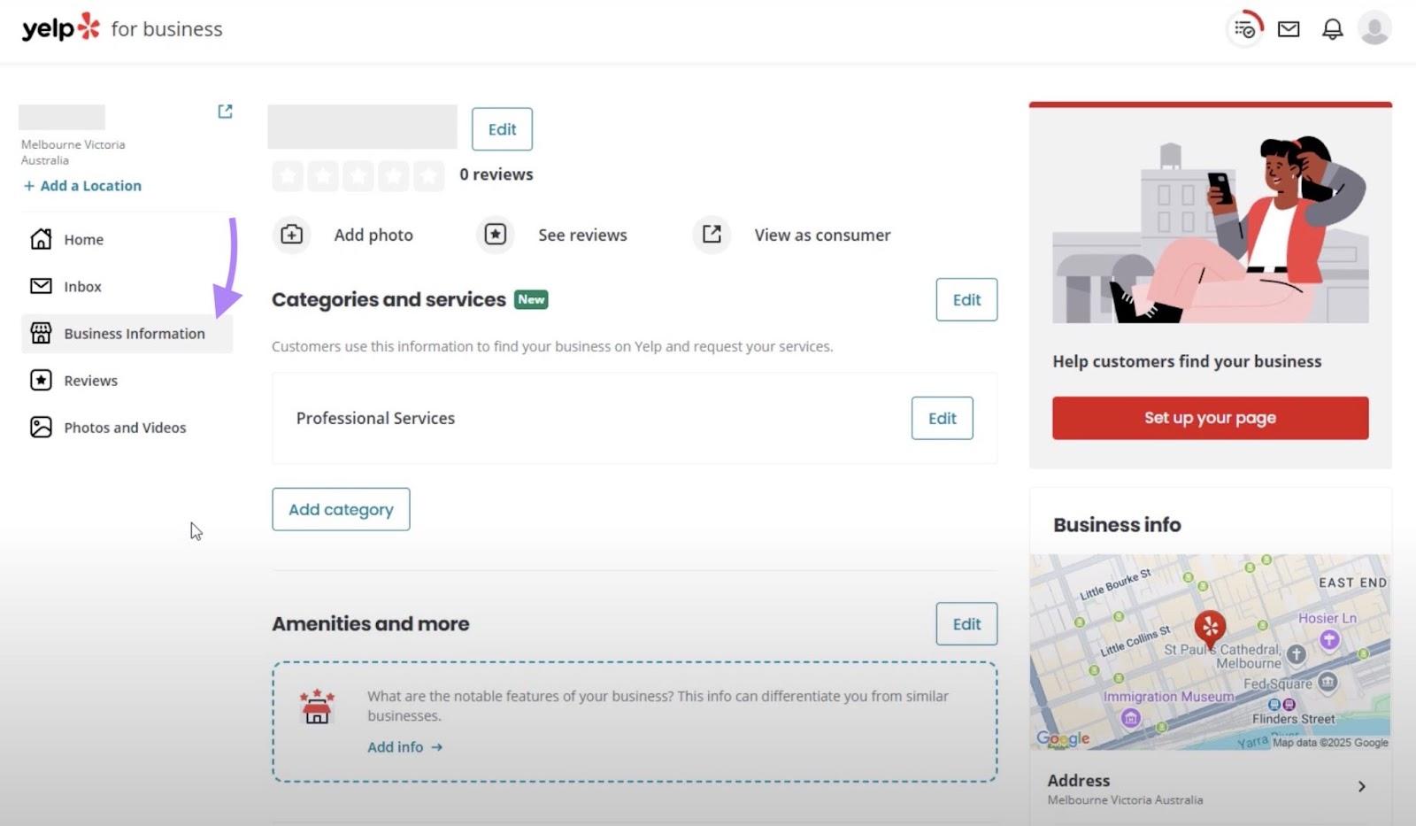Navigate to Home in the sidebar
The image size is (1416, 826).
pos(83,239)
